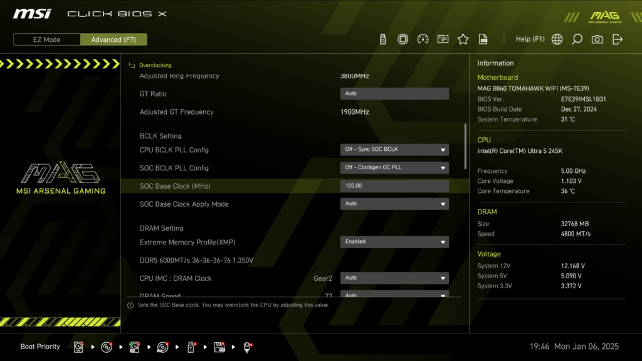Select the first hard drive in Boot Priority

coord(78,346)
